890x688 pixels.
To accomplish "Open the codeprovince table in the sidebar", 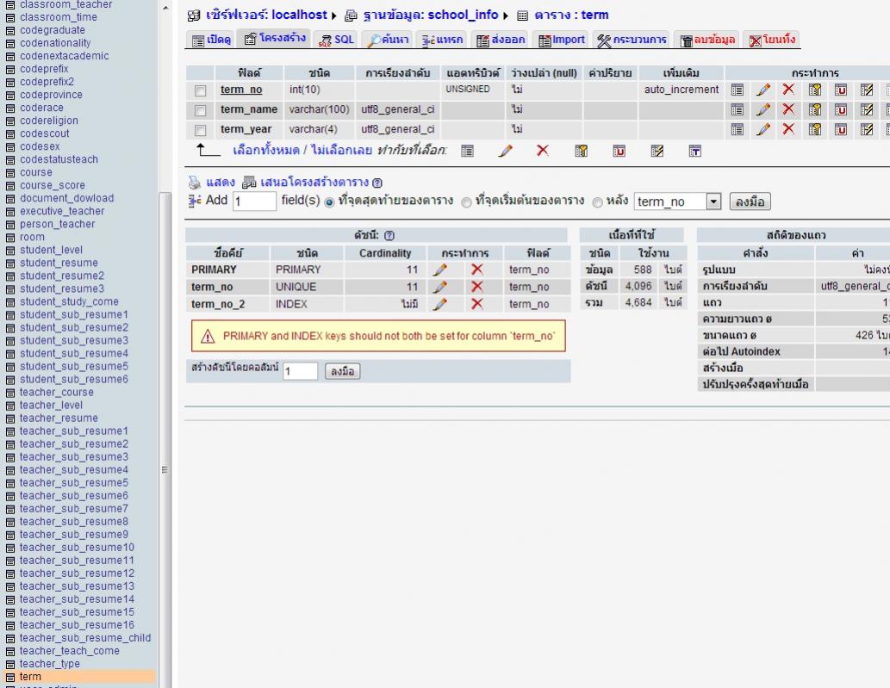I will (51, 95).
